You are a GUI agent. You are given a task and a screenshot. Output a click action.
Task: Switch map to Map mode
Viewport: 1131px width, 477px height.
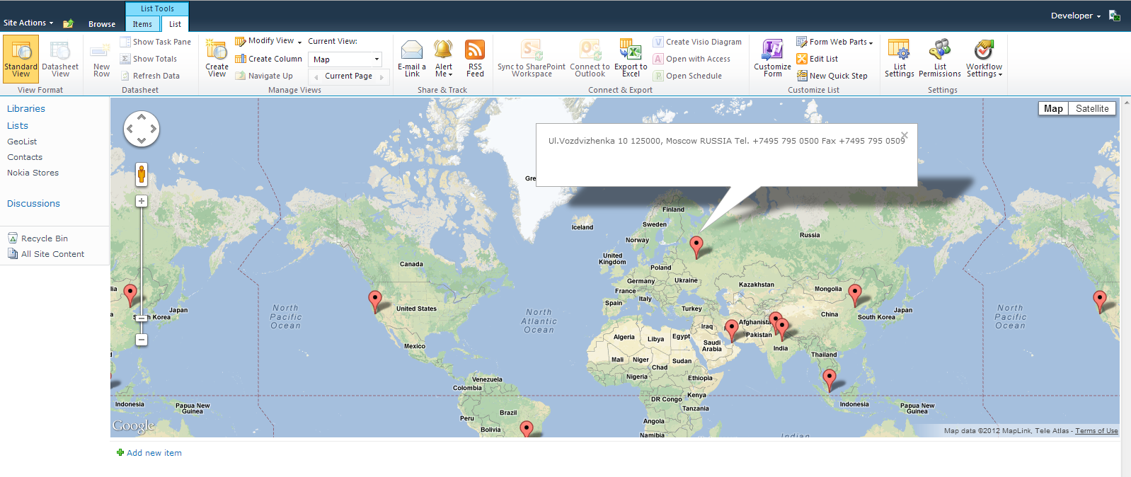(1053, 108)
